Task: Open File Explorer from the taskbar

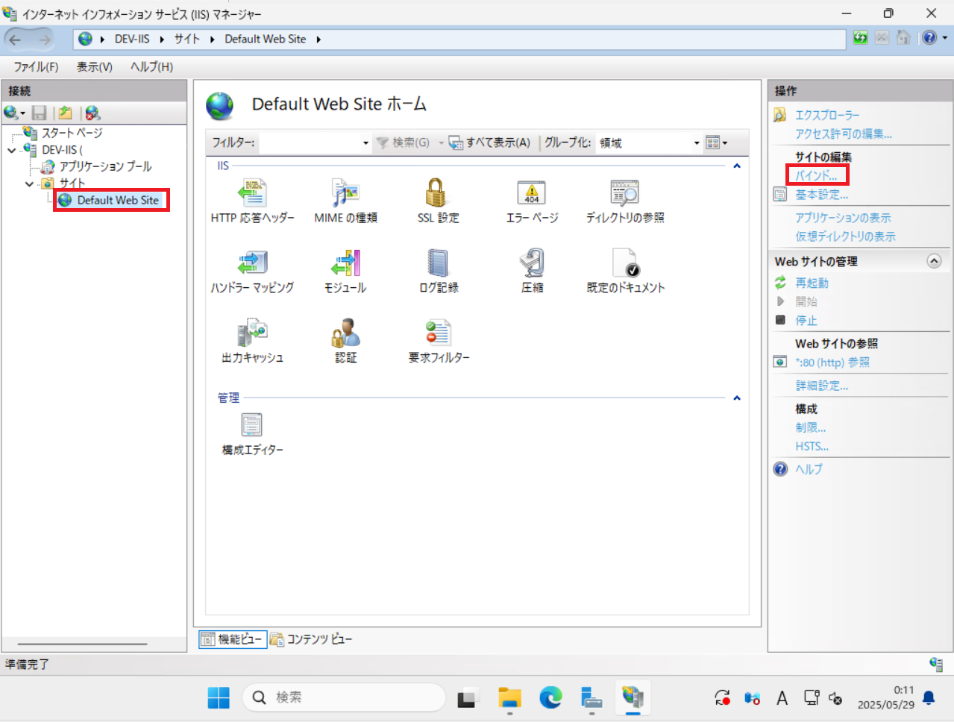Action: pyautogui.click(x=510, y=697)
